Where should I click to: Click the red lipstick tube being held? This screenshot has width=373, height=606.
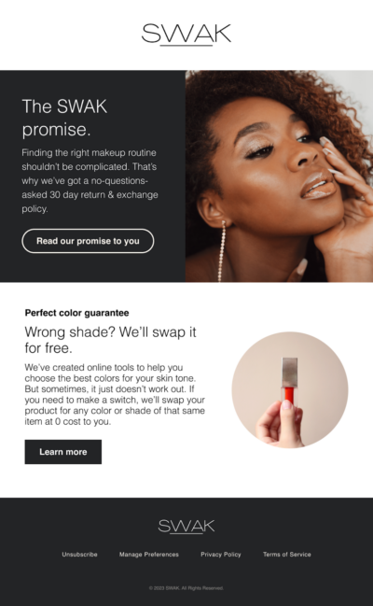(290, 383)
